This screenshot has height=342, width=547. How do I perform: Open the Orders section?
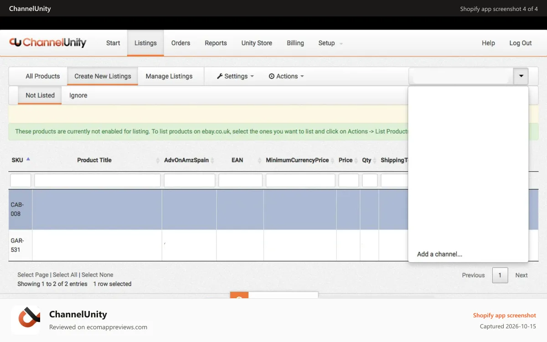coord(181,43)
